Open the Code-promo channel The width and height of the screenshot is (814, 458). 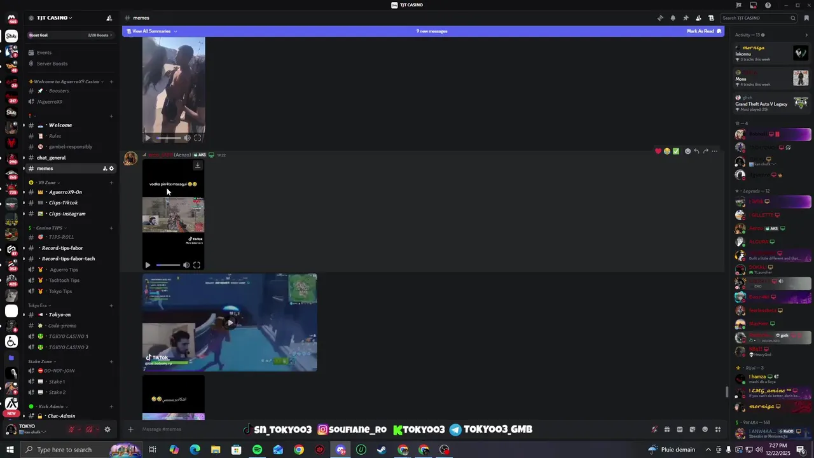click(70, 326)
